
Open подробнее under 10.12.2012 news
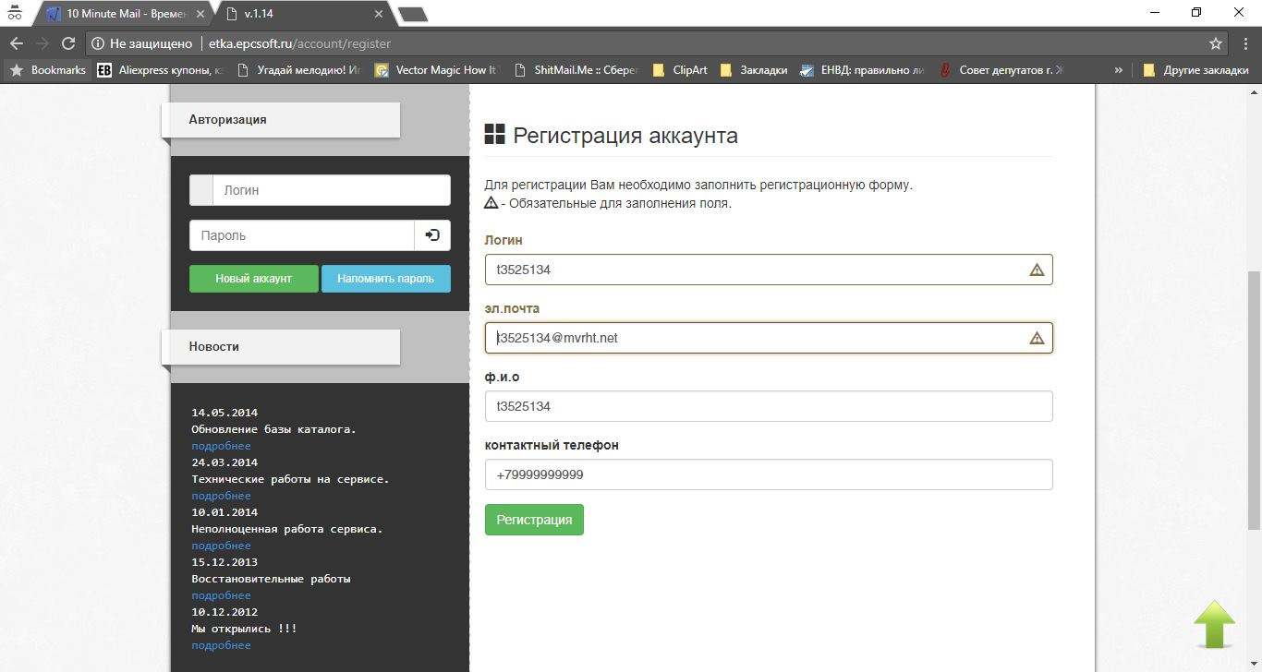click(x=221, y=645)
